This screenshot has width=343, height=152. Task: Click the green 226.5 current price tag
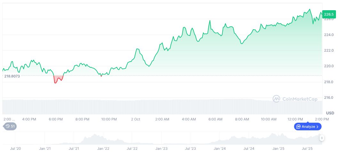(329, 14)
